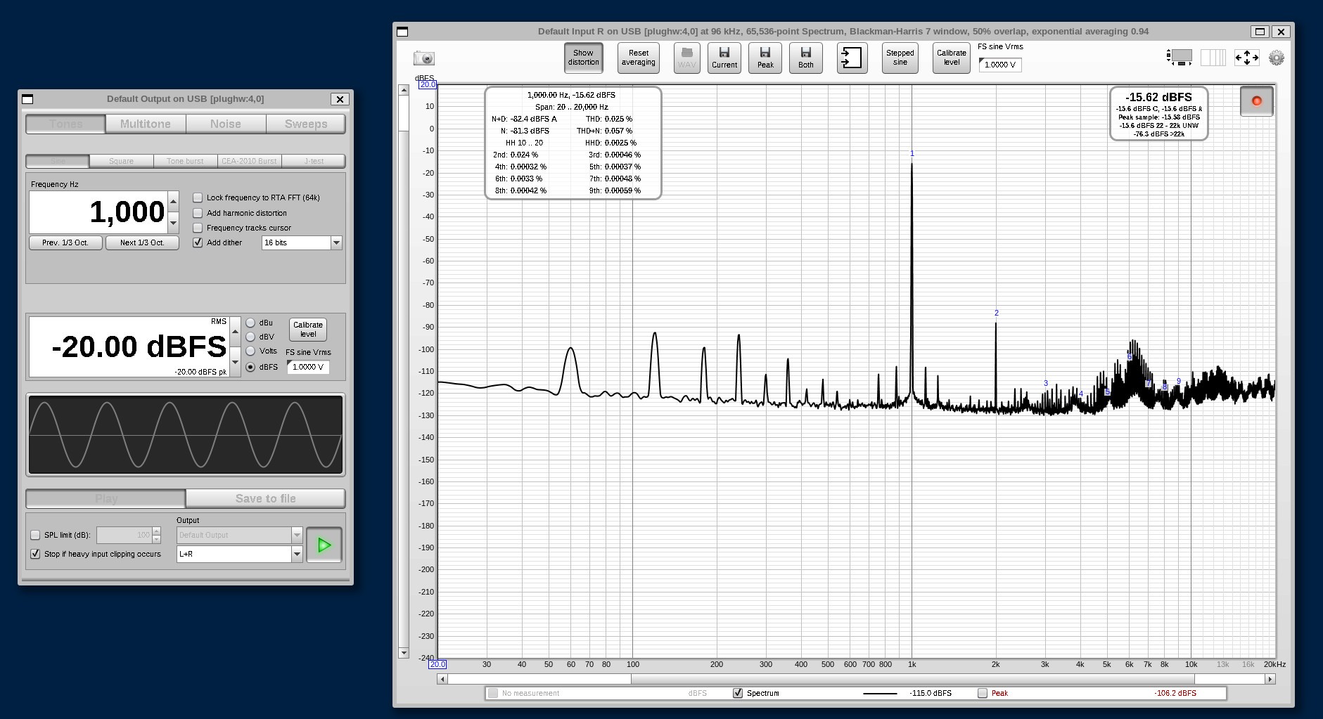Enable Add harmonic distortion checkbox
Screen dimensions: 1323x719
[198, 213]
